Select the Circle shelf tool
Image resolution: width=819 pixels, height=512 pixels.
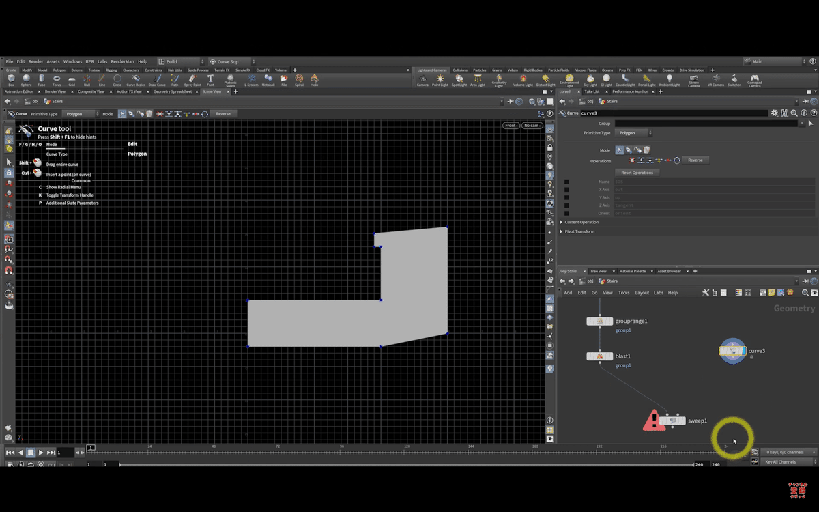click(117, 81)
